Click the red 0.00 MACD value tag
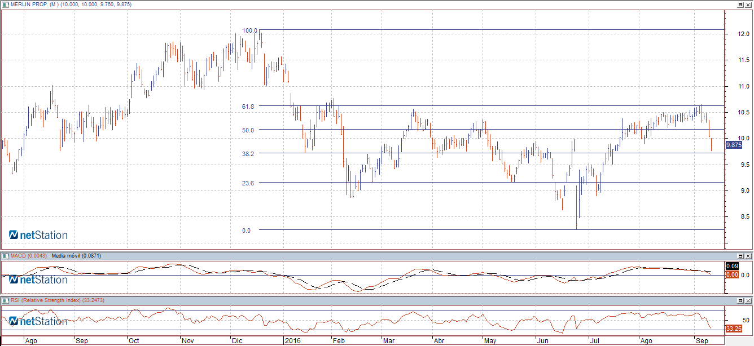This screenshot has height=346, width=754. pyautogui.click(x=731, y=274)
